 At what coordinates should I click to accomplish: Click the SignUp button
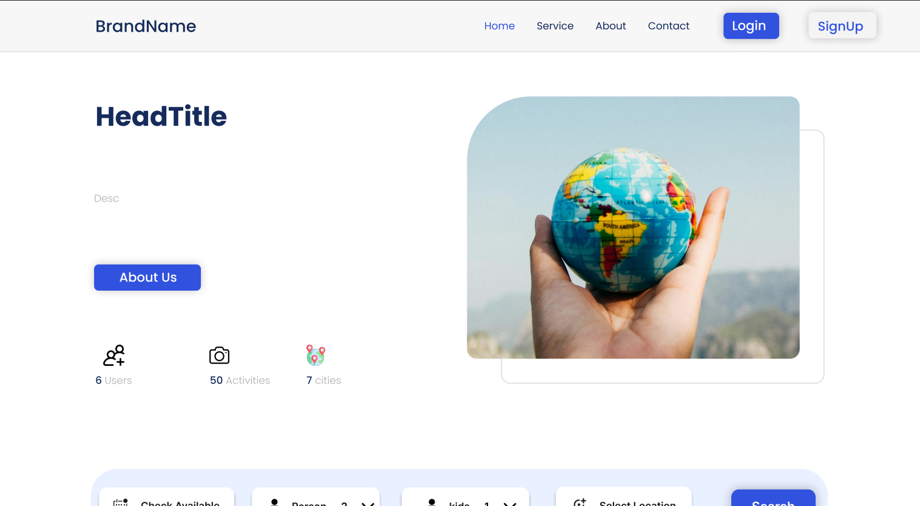[841, 26]
